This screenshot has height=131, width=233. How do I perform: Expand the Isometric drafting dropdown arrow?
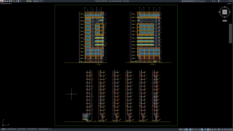[198, 130]
